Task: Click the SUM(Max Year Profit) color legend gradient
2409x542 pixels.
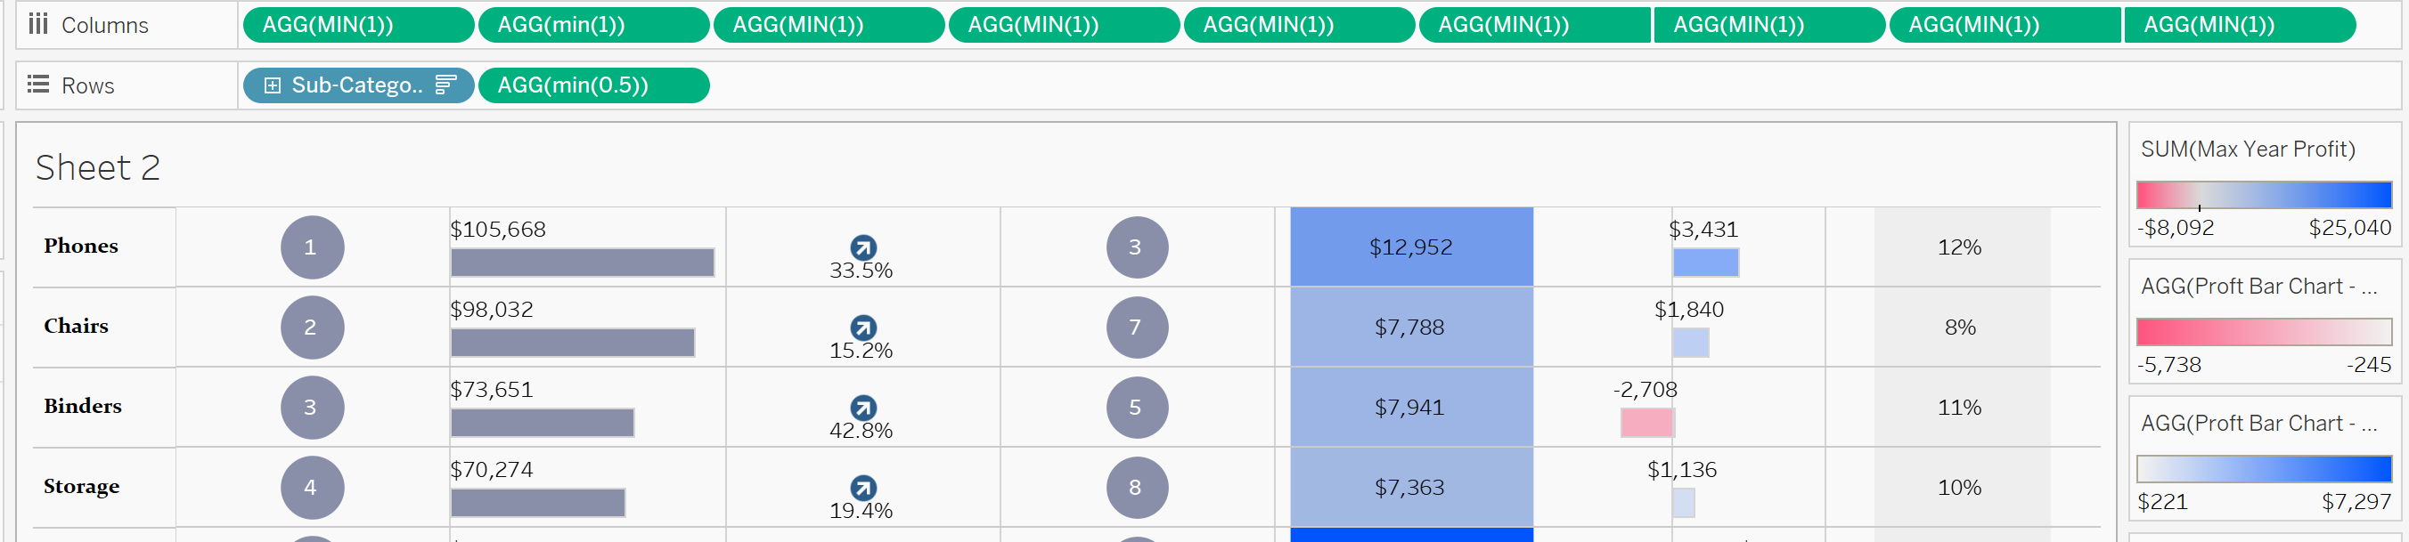Action: point(2263,194)
